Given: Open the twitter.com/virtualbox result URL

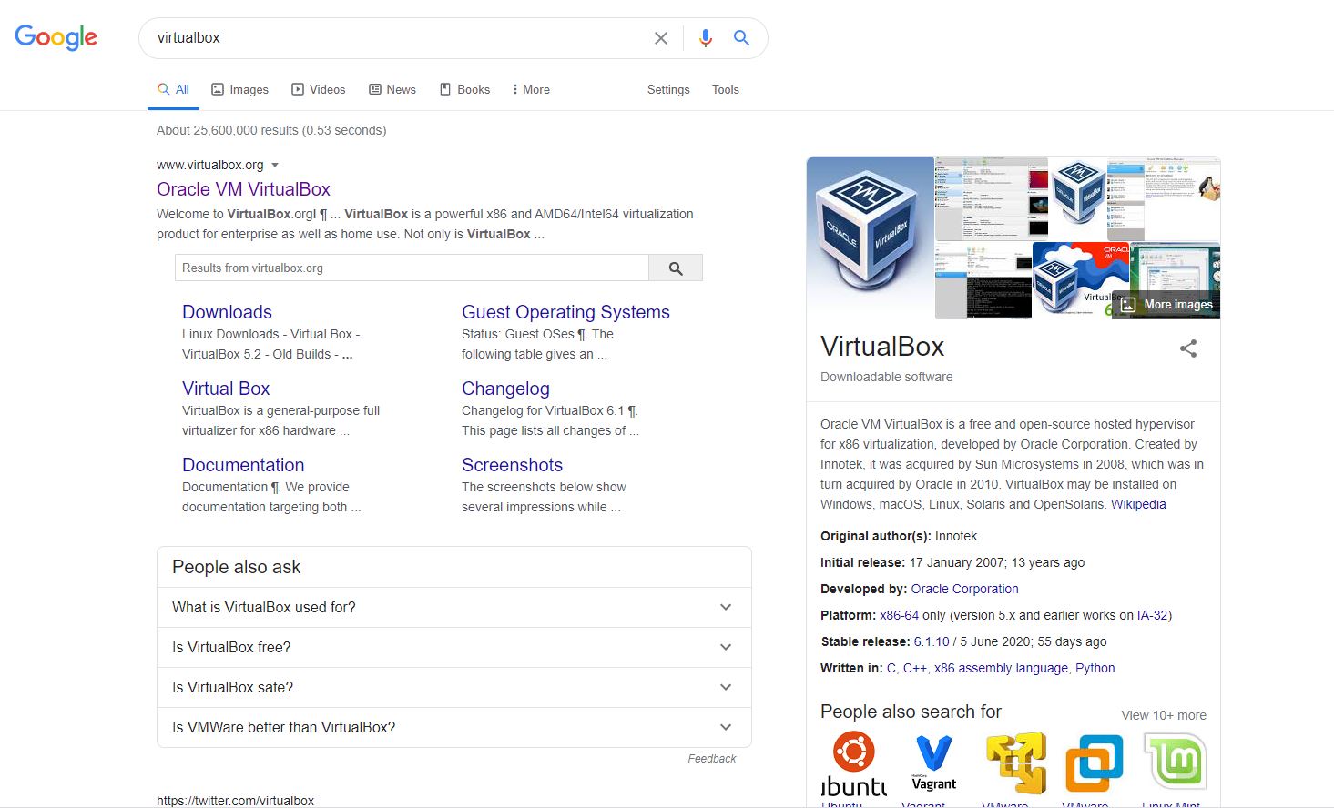Looking at the screenshot, I should click(x=235, y=801).
